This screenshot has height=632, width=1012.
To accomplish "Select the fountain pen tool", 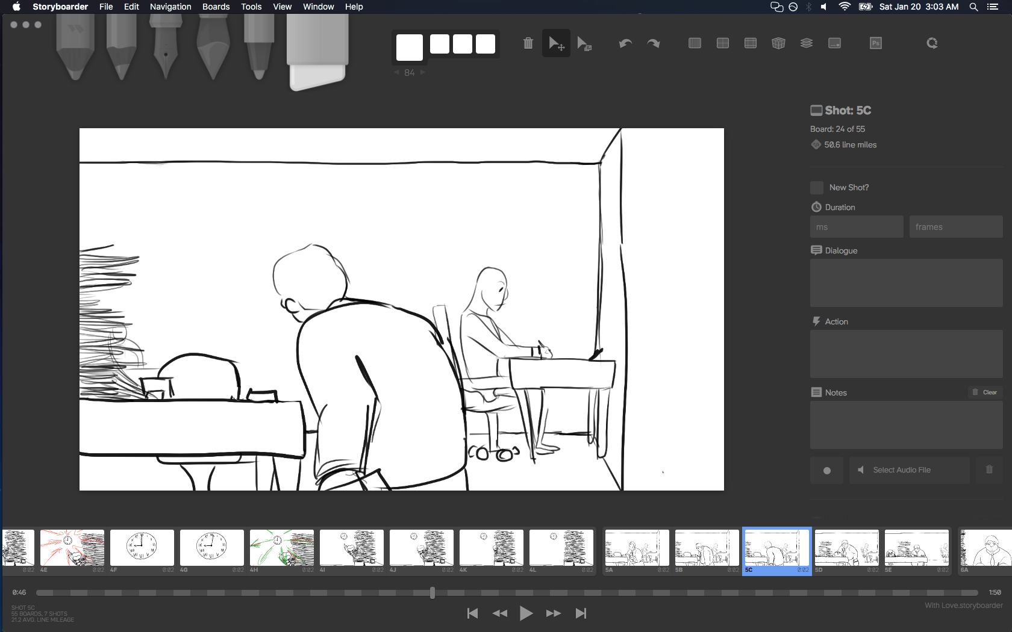I will click(166, 47).
